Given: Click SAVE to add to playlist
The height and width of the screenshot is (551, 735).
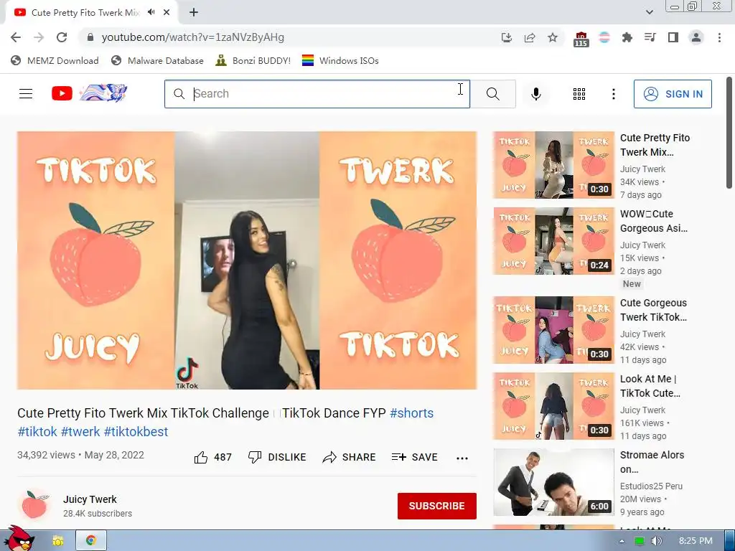Looking at the screenshot, I should (x=415, y=457).
